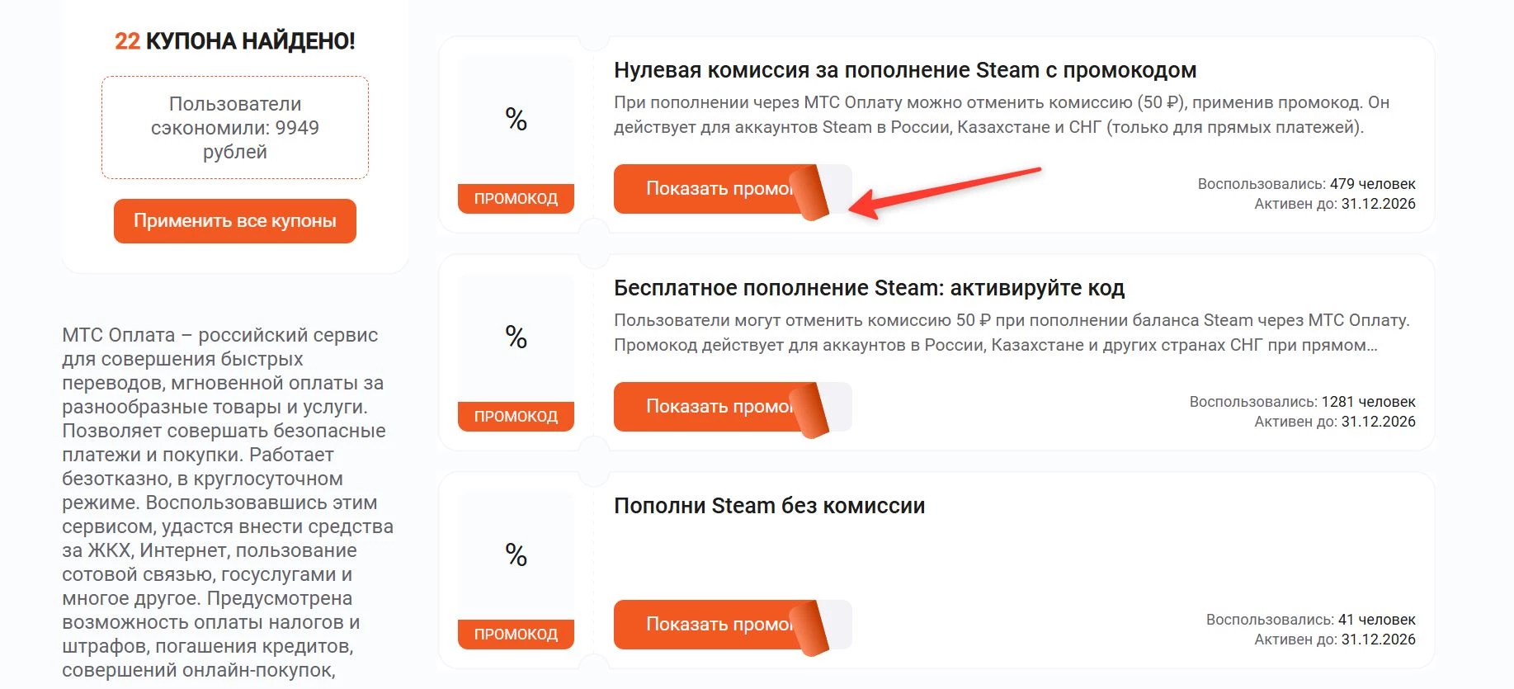Click ПРОМОКОД label on Бесплатное пополнение coupon
The width and height of the screenshot is (1514, 689).
pos(516,417)
